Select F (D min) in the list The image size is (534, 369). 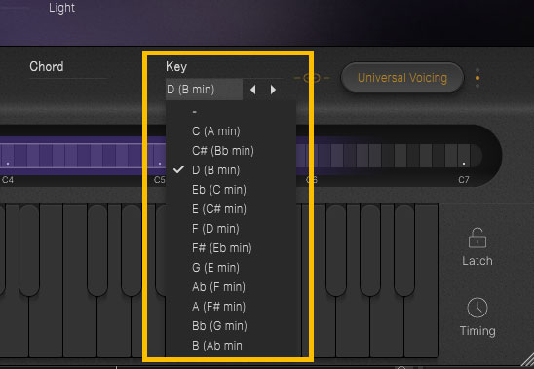(231, 229)
